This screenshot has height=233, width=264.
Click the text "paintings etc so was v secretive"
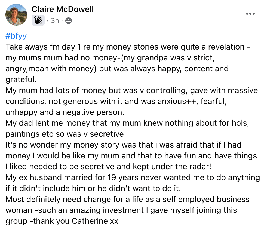point(65,134)
